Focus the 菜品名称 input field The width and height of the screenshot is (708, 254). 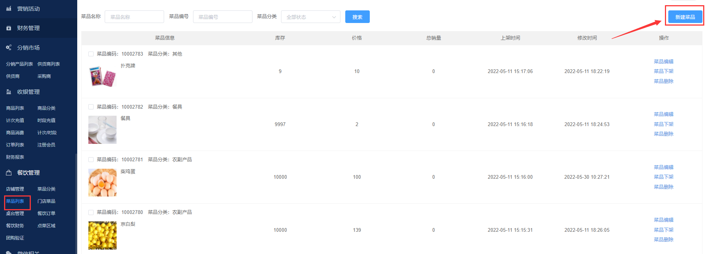134,17
